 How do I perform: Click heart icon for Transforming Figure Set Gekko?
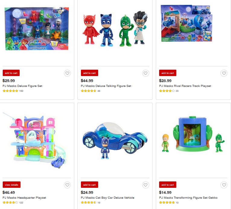224,185
